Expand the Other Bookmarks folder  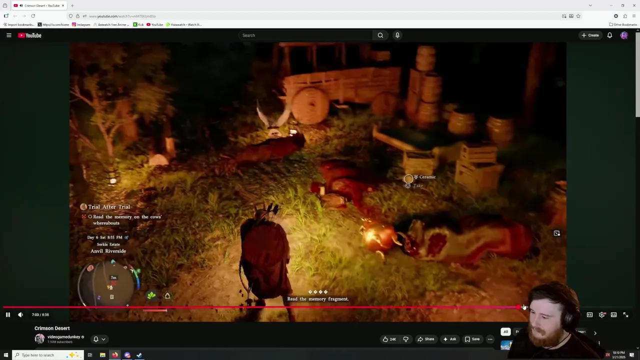point(622,24)
